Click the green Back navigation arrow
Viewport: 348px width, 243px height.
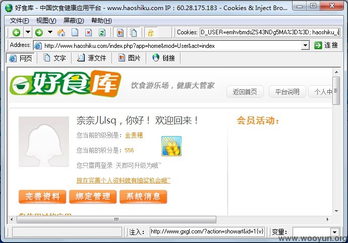point(16,32)
